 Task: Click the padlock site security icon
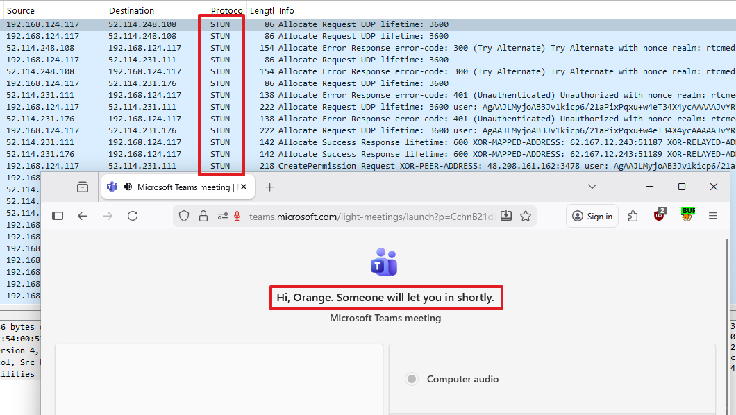click(x=203, y=216)
